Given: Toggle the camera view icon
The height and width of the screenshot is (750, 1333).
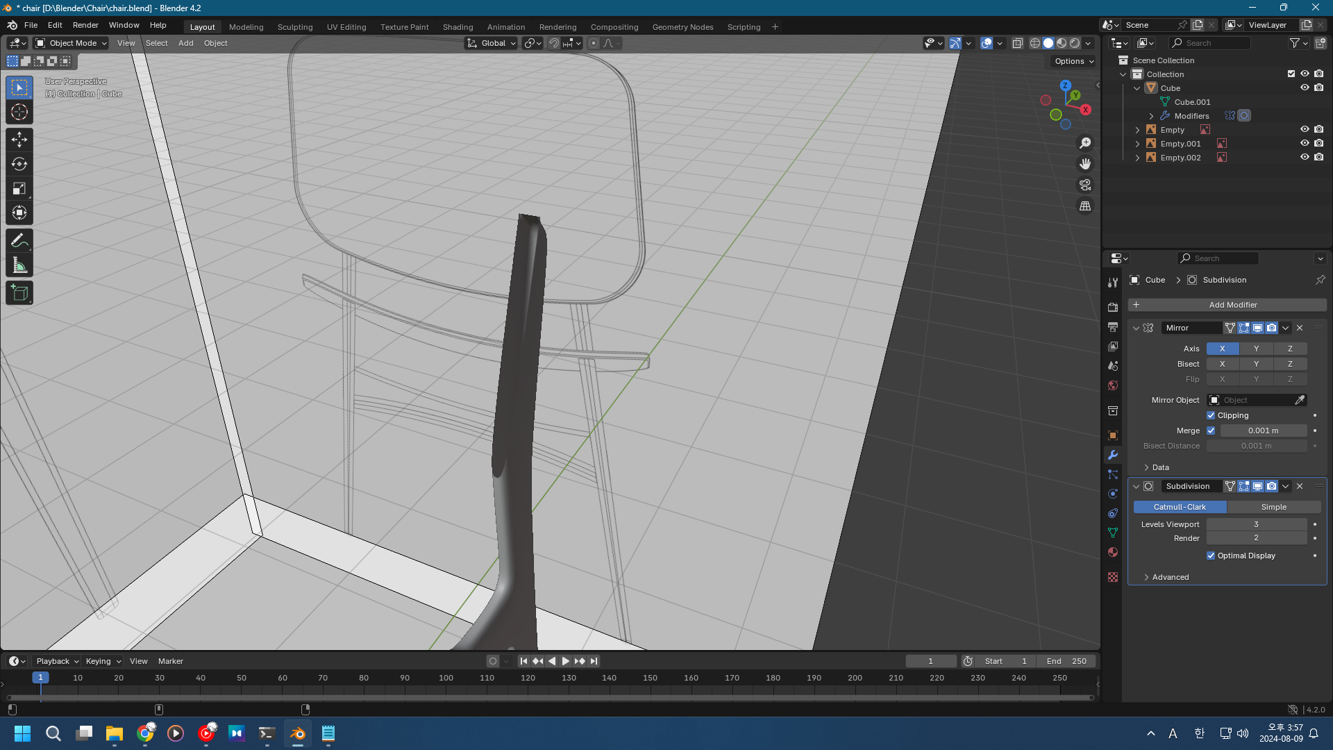Looking at the screenshot, I should click(1085, 185).
